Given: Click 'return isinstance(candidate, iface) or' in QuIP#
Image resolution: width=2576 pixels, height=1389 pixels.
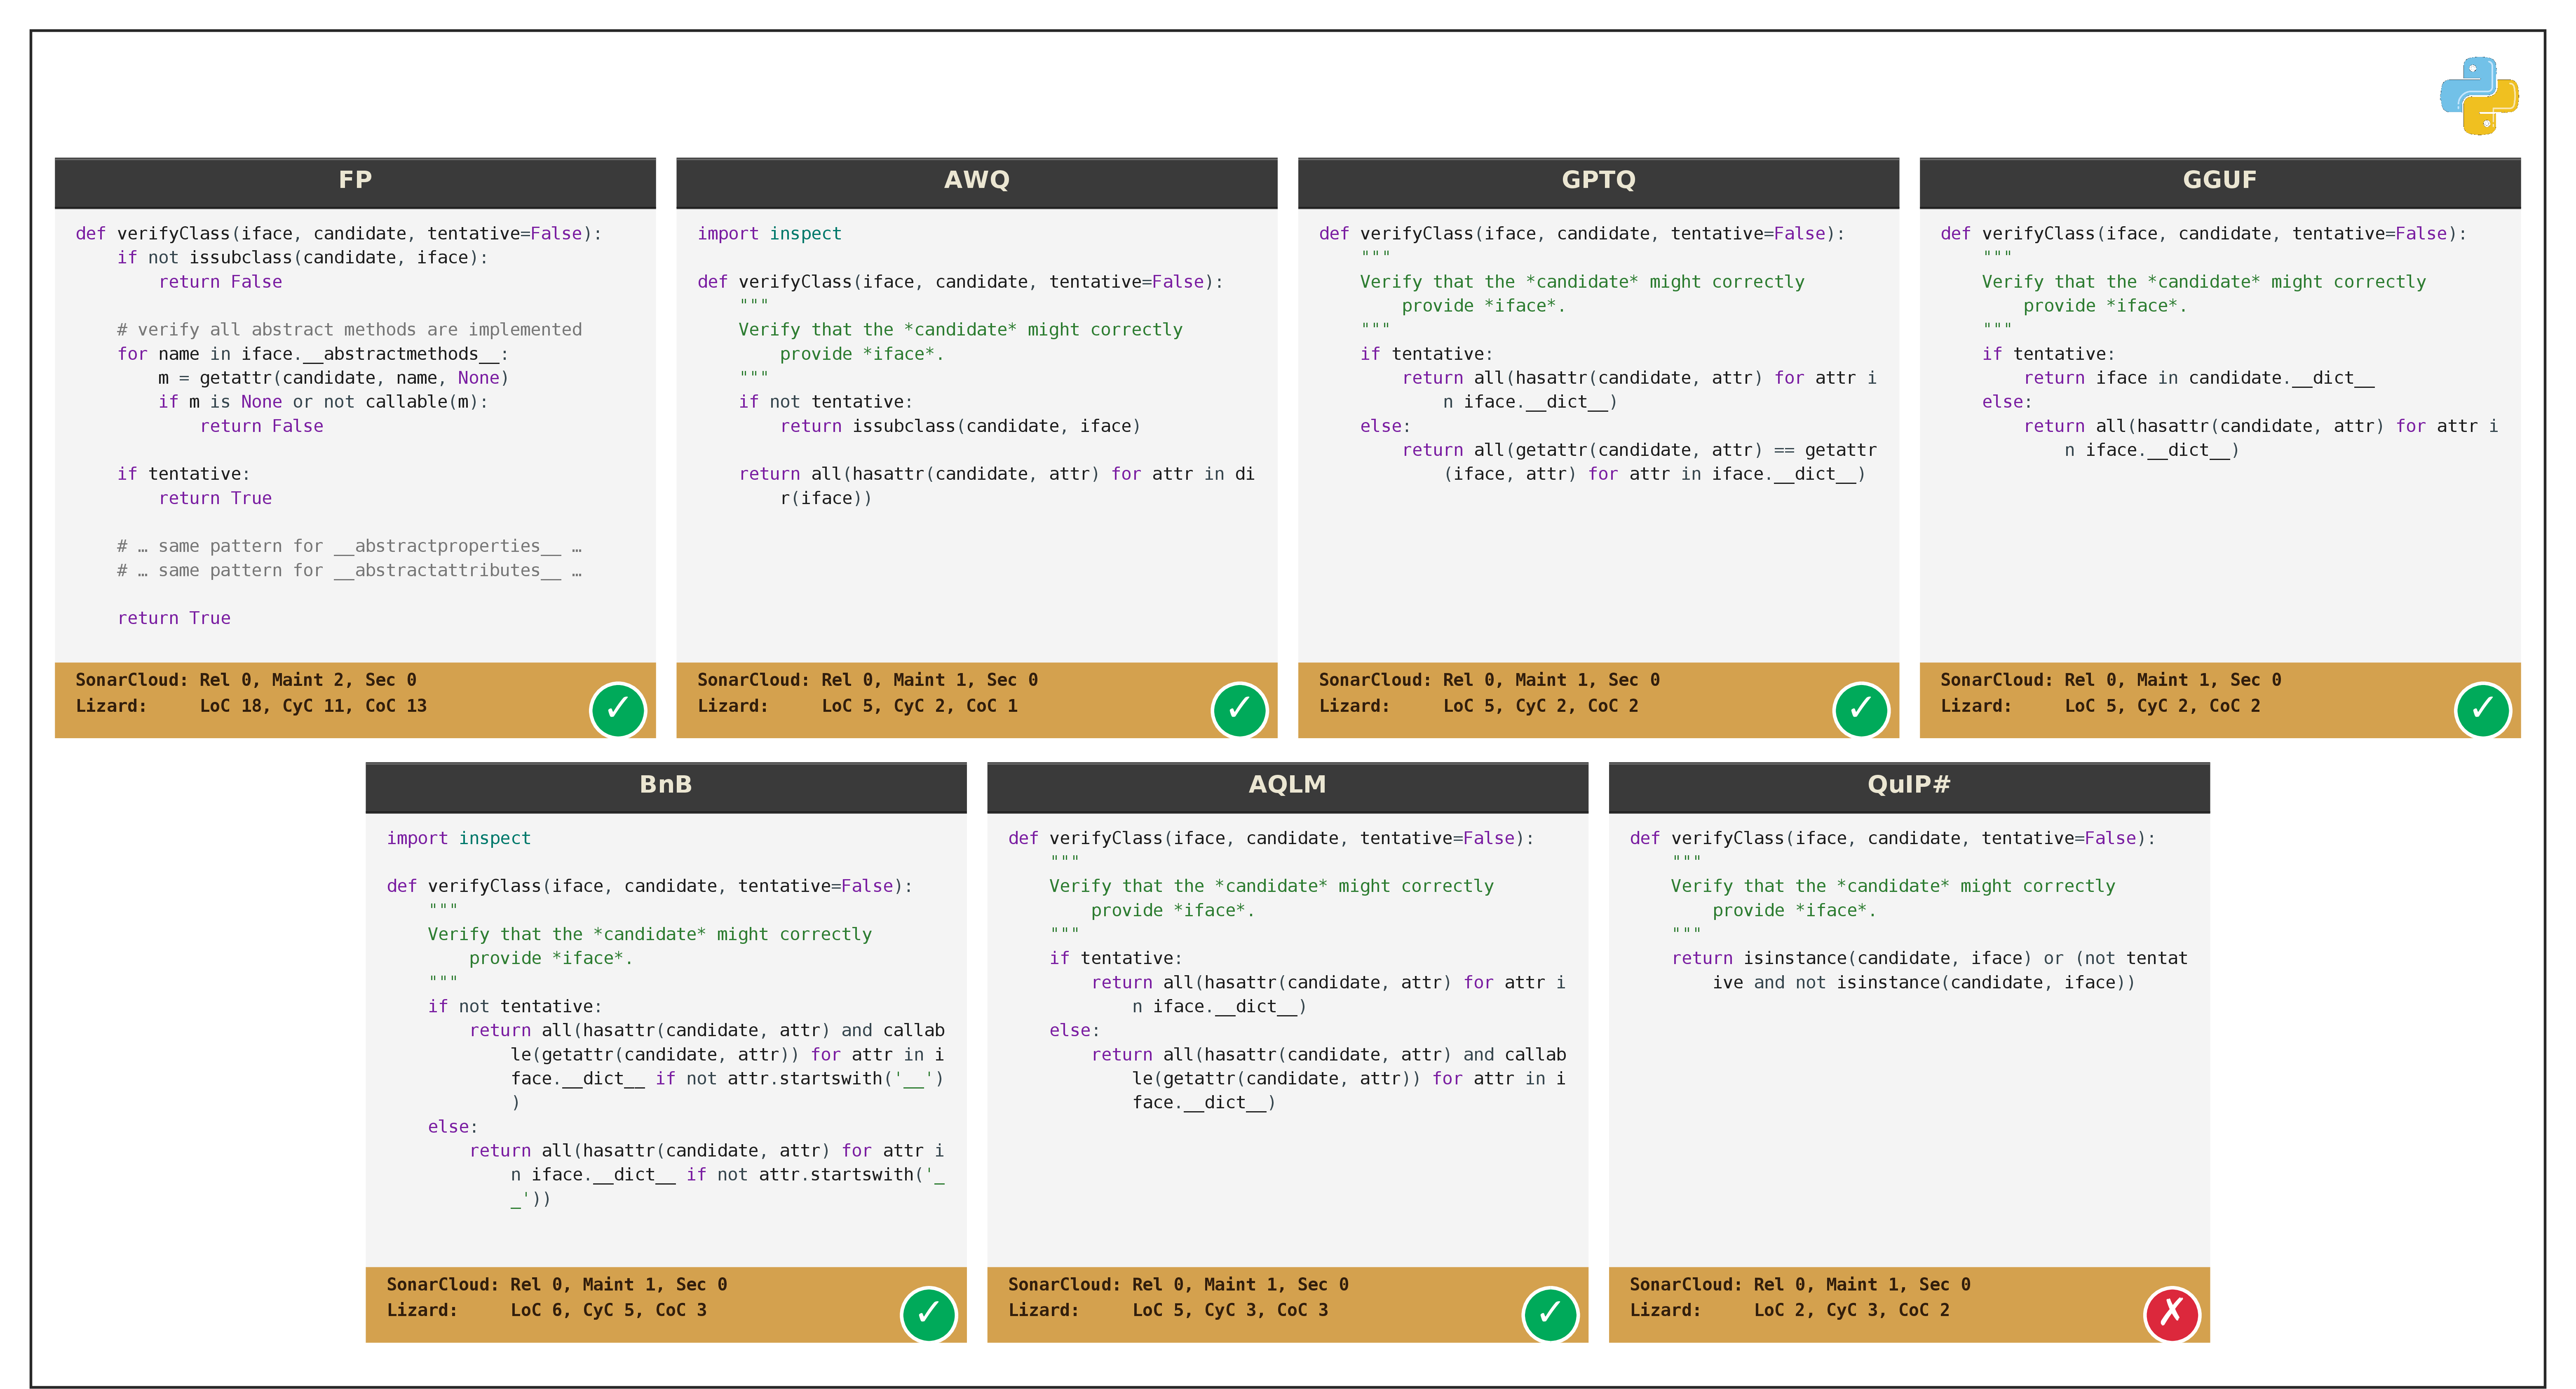Looking at the screenshot, I should point(1868,958).
